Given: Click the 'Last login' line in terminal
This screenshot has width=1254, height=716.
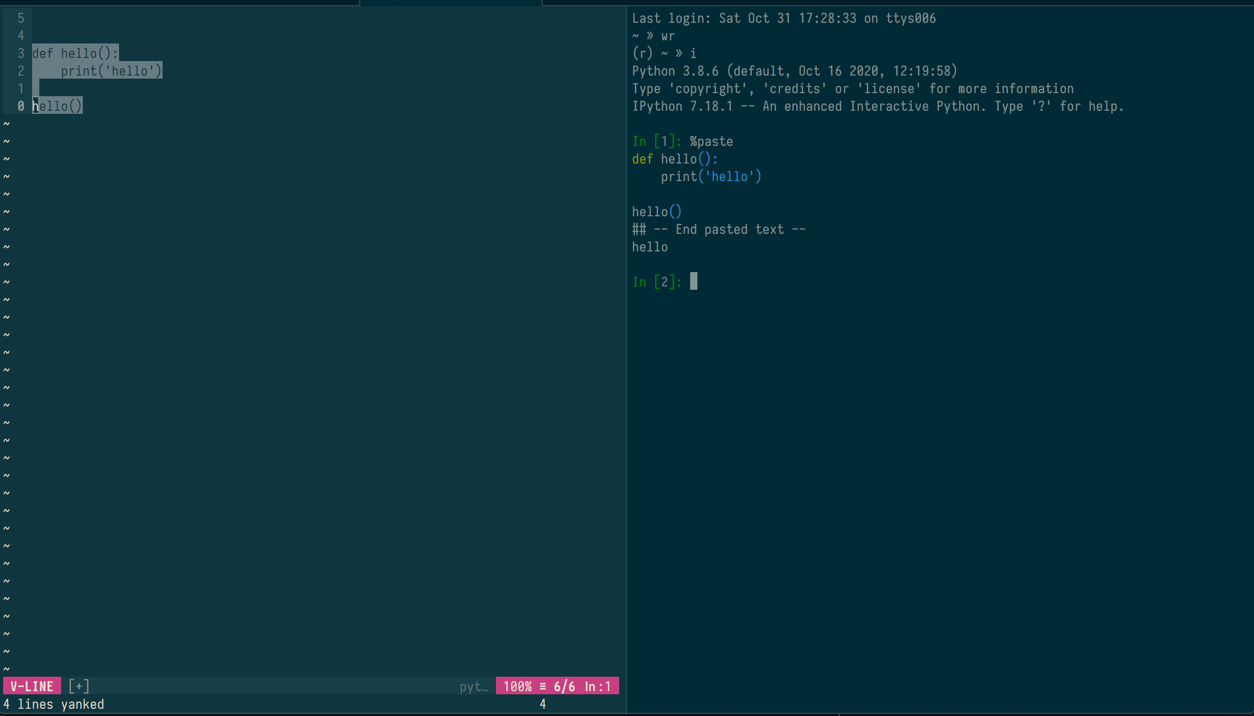Looking at the screenshot, I should [783, 18].
